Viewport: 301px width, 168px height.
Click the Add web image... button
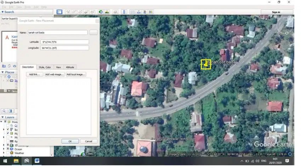pyautogui.click(x=54, y=74)
